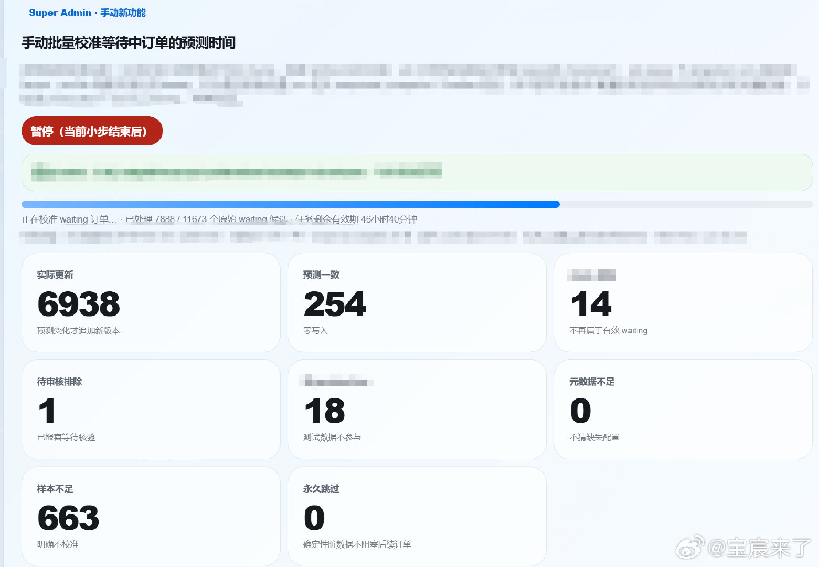Select the value "0" under 永久跳过
The height and width of the screenshot is (567, 819).
pyautogui.click(x=314, y=518)
